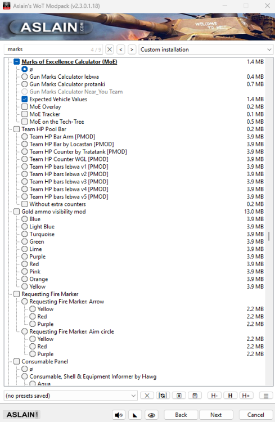Choose Light Blue gold ammo color
Viewport: 275px width, 422px height.
pyautogui.click(x=25, y=227)
